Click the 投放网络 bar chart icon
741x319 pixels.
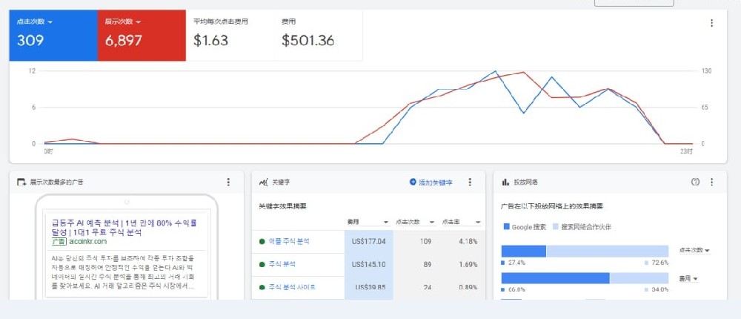pyautogui.click(x=505, y=182)
